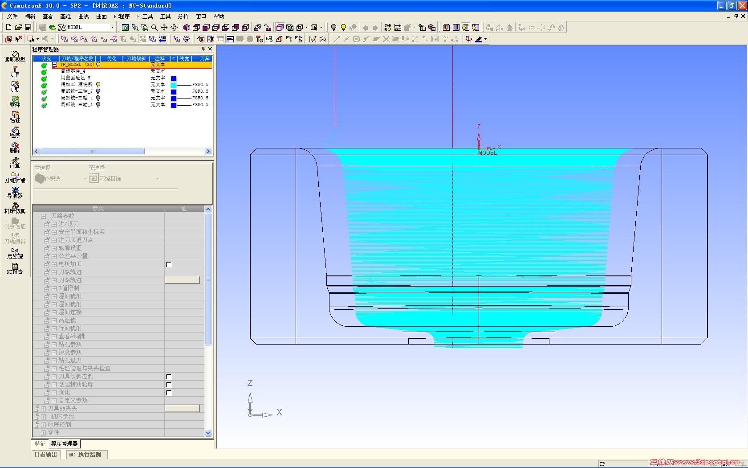Open the NC程序 menu
The height and width of the screenshot is (468, 748).
point(122,16)
